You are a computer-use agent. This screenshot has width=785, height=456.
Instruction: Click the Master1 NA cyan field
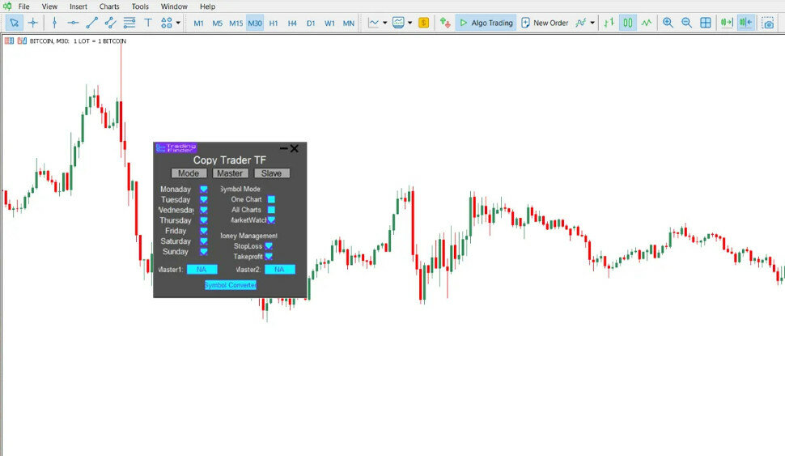click(x=202, y=270)
